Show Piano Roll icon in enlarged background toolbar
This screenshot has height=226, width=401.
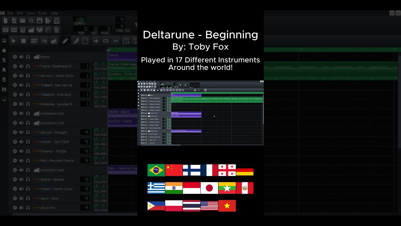tap(23, 30)
